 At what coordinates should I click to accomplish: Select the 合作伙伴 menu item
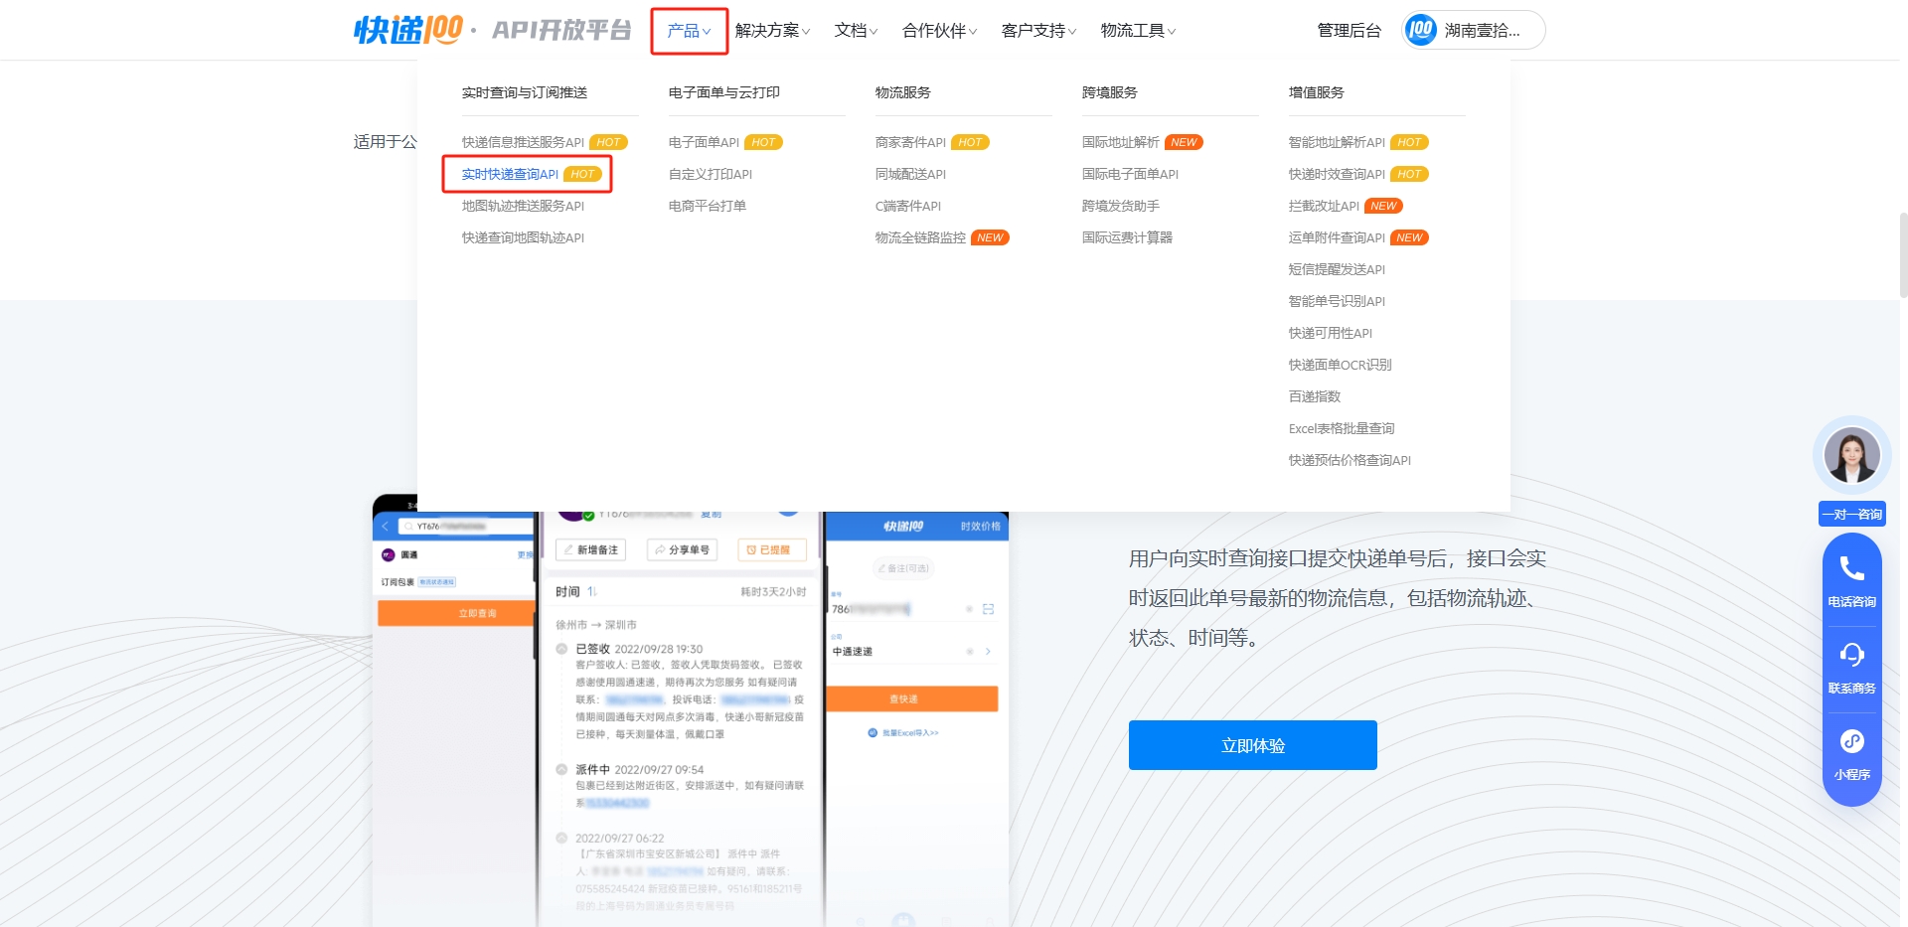934,30
